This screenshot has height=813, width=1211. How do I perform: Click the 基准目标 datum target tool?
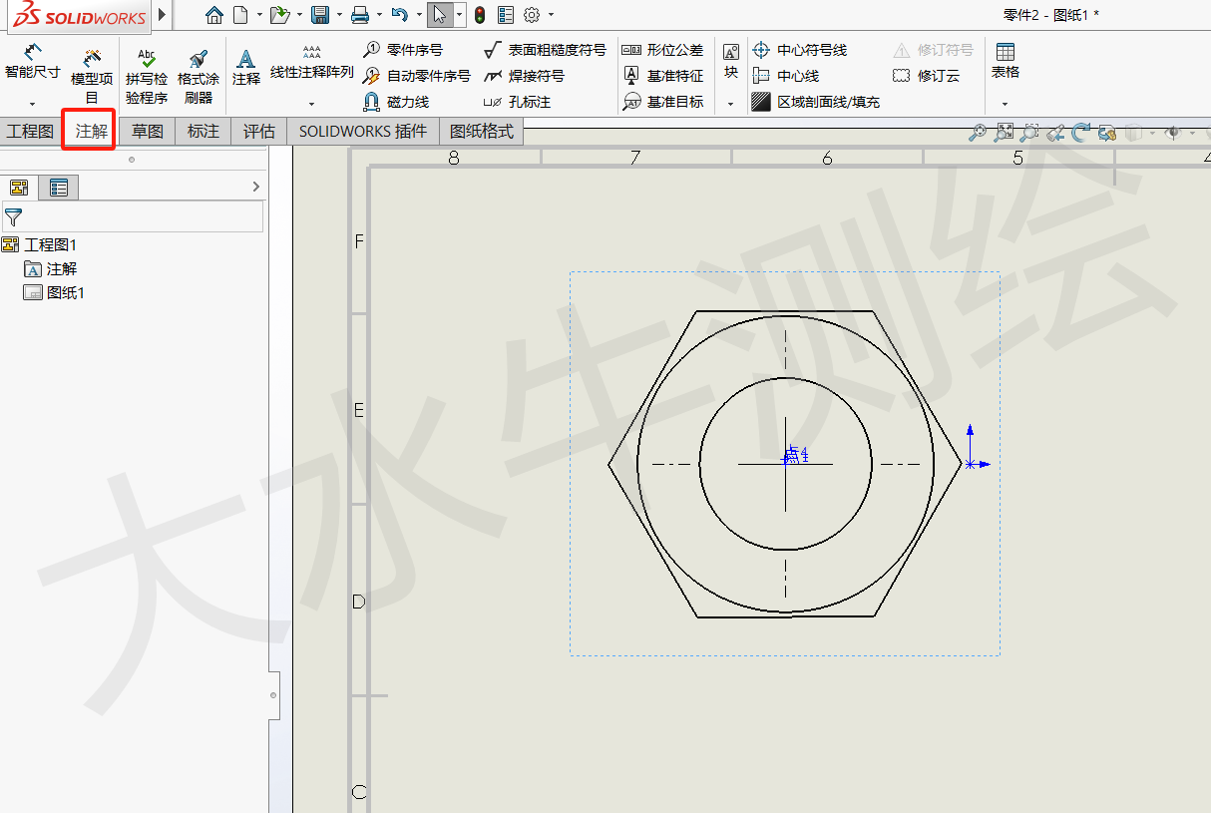tap(662, 102)
